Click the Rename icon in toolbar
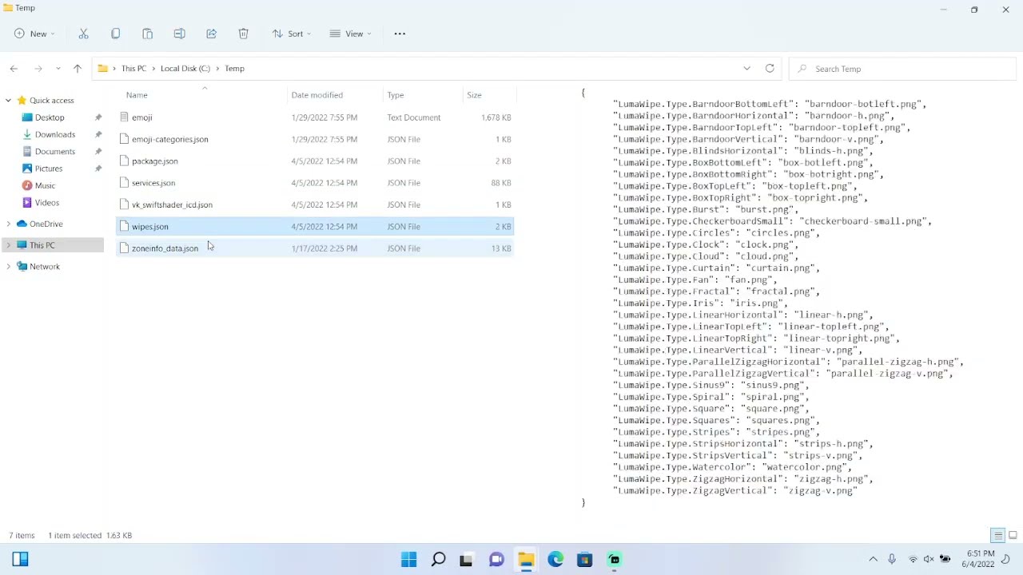Viewport: 1023px width, 575px height. [x=179, y=34]
